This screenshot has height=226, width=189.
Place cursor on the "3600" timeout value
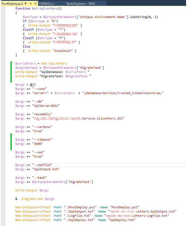point(37,144)
